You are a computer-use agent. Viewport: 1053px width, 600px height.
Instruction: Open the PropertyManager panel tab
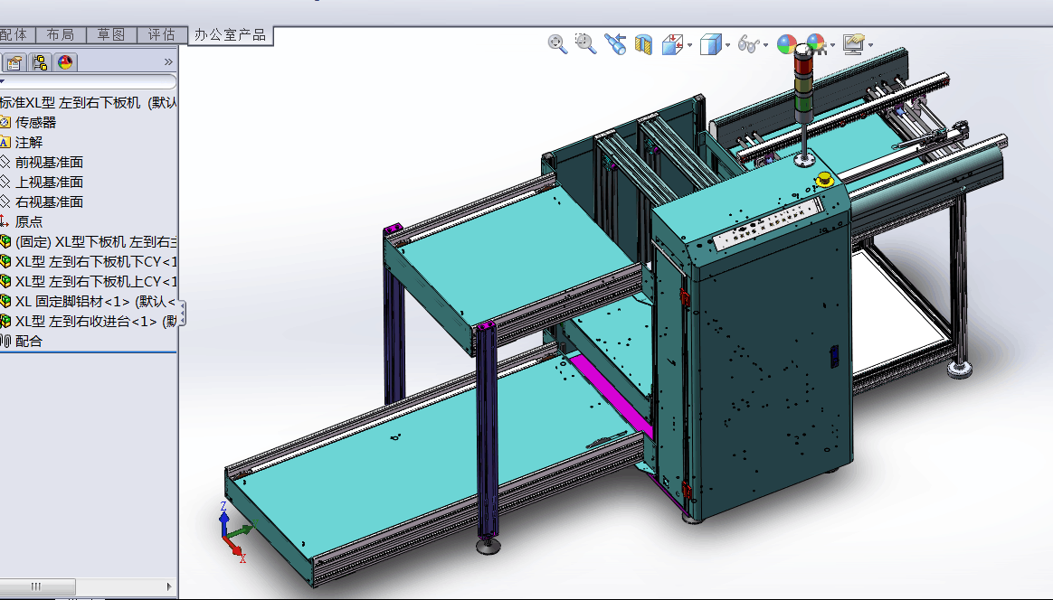point(14,62)
